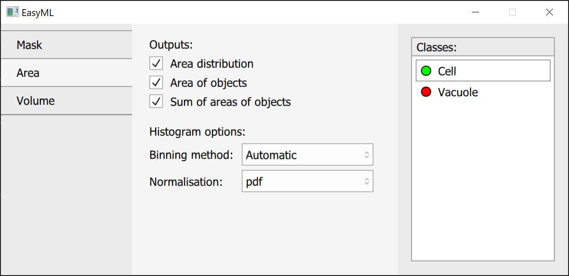Click the Normalisation up-down arrows
The image size is (569, 276).
point(367,182)
